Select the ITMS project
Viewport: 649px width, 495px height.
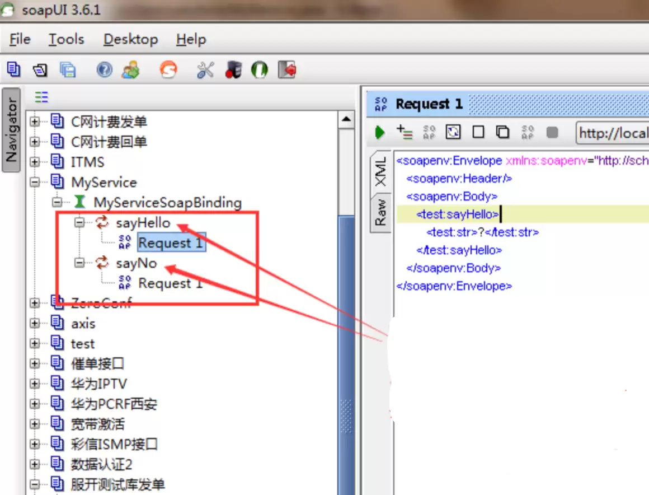87,162
